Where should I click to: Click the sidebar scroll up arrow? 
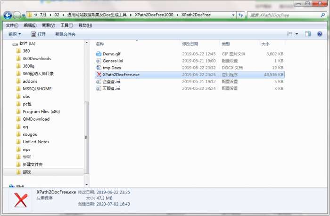[x=86, y=43]
